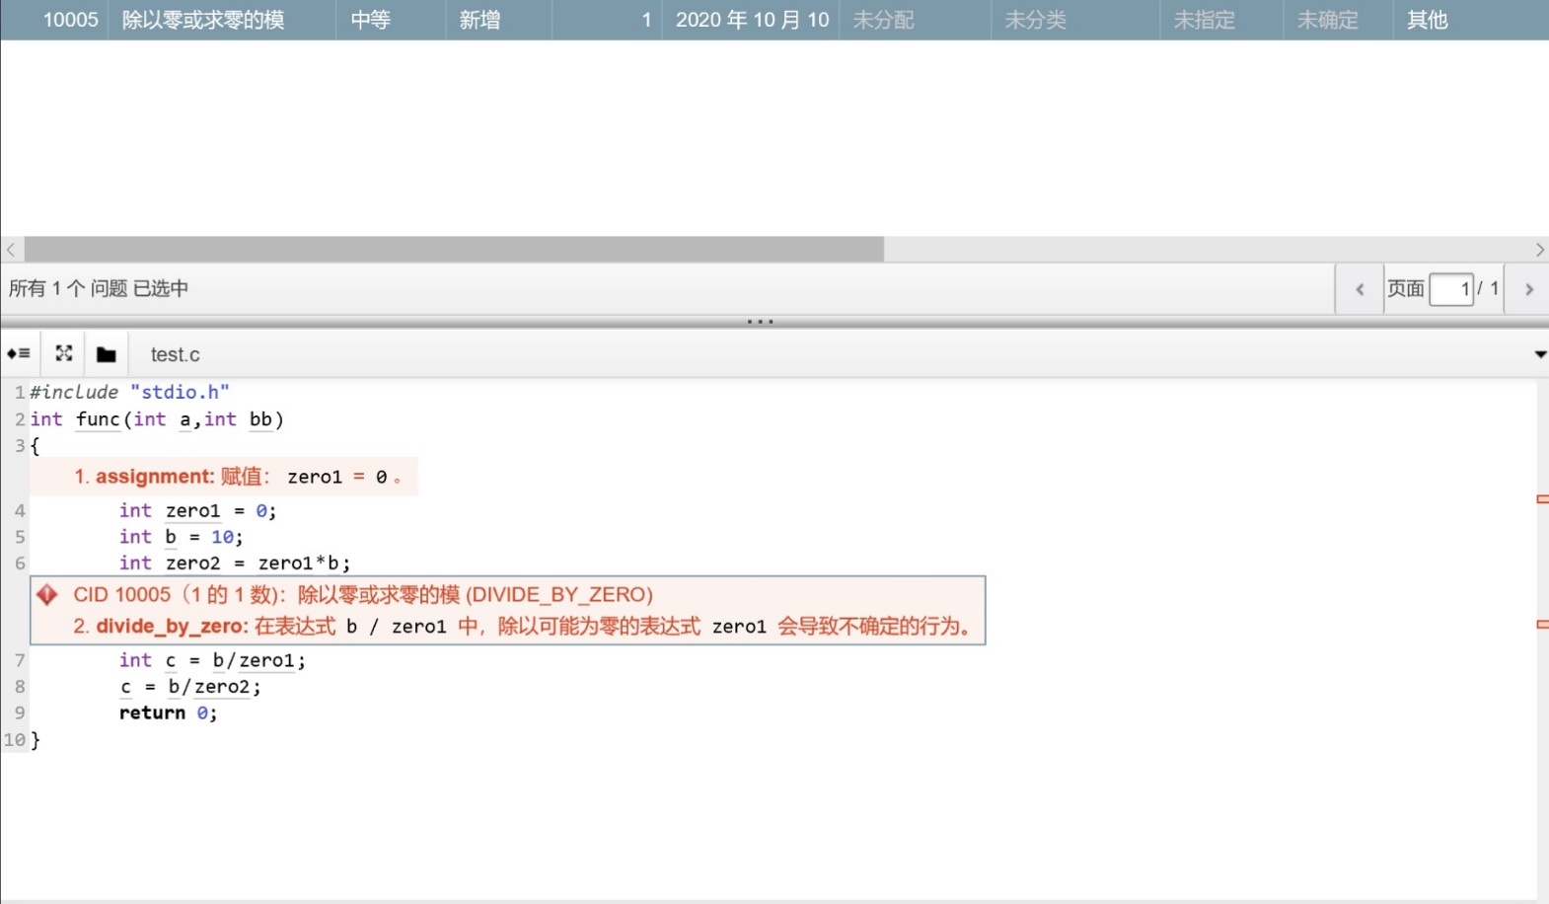Click code line 'int zero2 = zero1*b;'
Image resolution: width=1549 pixels, height=904 pixels.
pyautogui.click(x=235, y=563)
